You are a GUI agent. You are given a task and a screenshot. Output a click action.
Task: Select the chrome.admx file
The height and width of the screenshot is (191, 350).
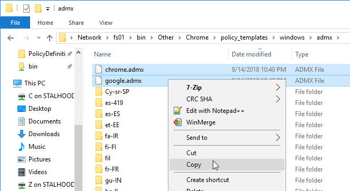coord(125,70)
